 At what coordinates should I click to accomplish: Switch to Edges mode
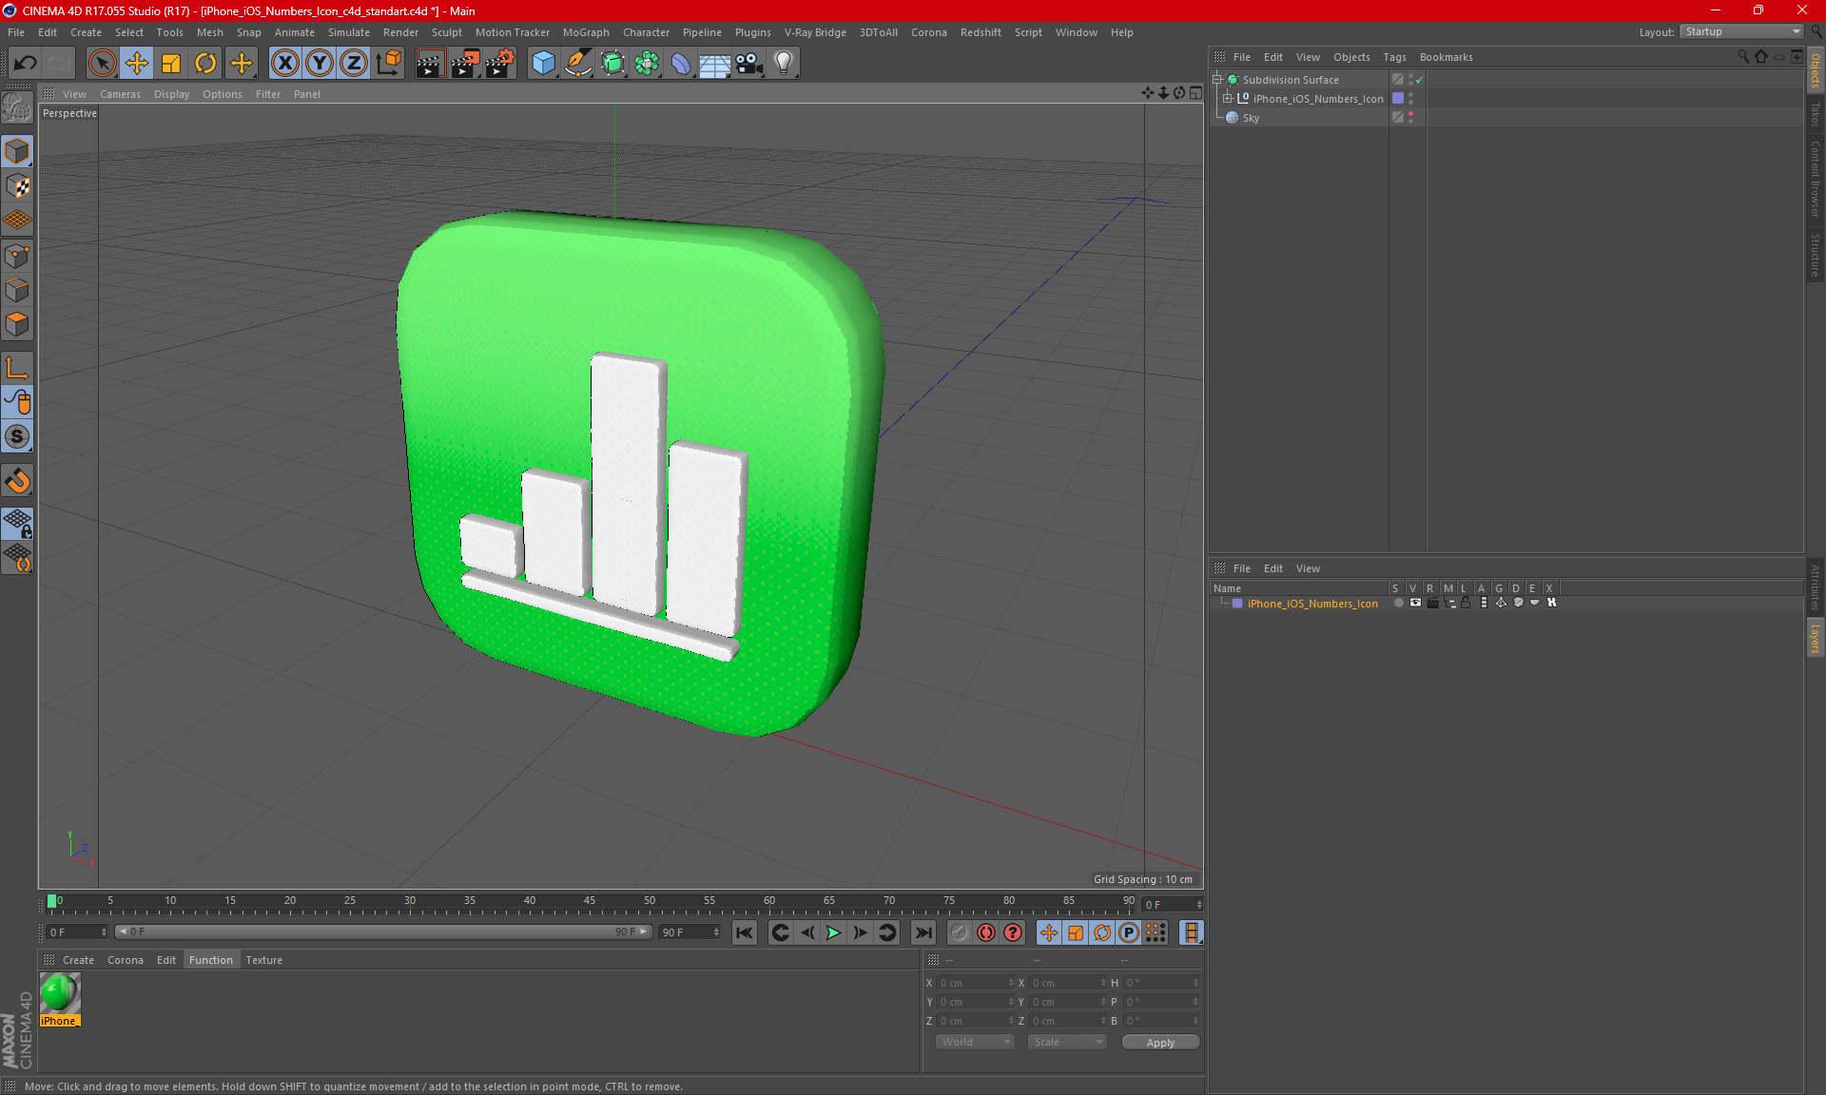(17, 290)
